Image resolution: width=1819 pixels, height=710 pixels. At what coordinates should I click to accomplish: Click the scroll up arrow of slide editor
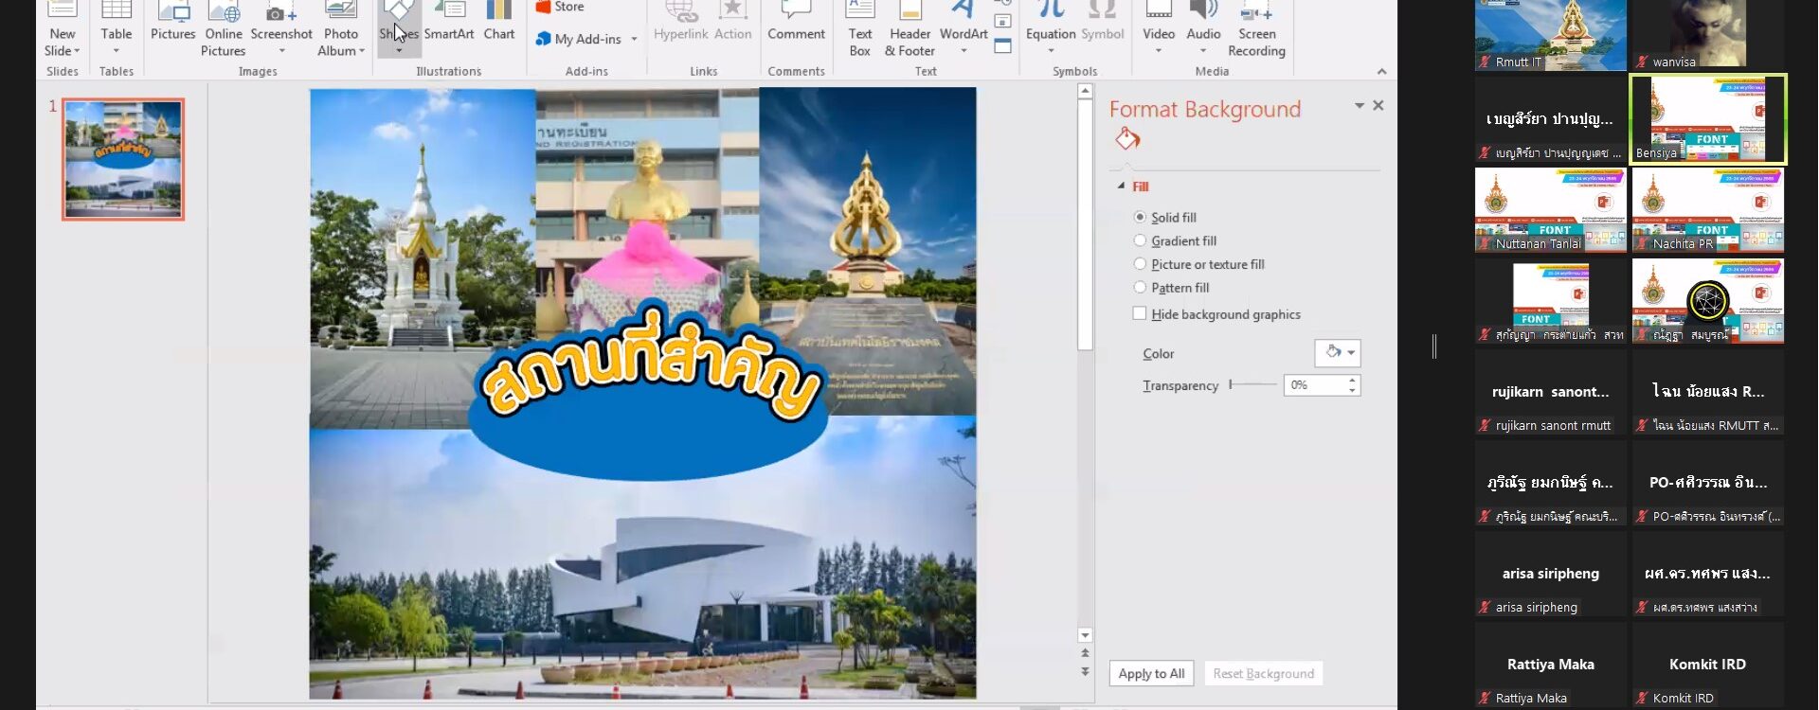click(x=1085, y=92)
